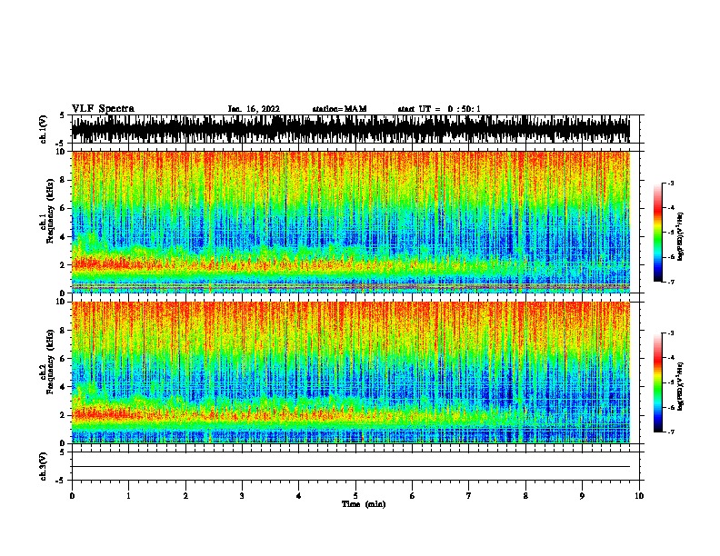Click the "Time (min)" axis label

pos(364,504)
